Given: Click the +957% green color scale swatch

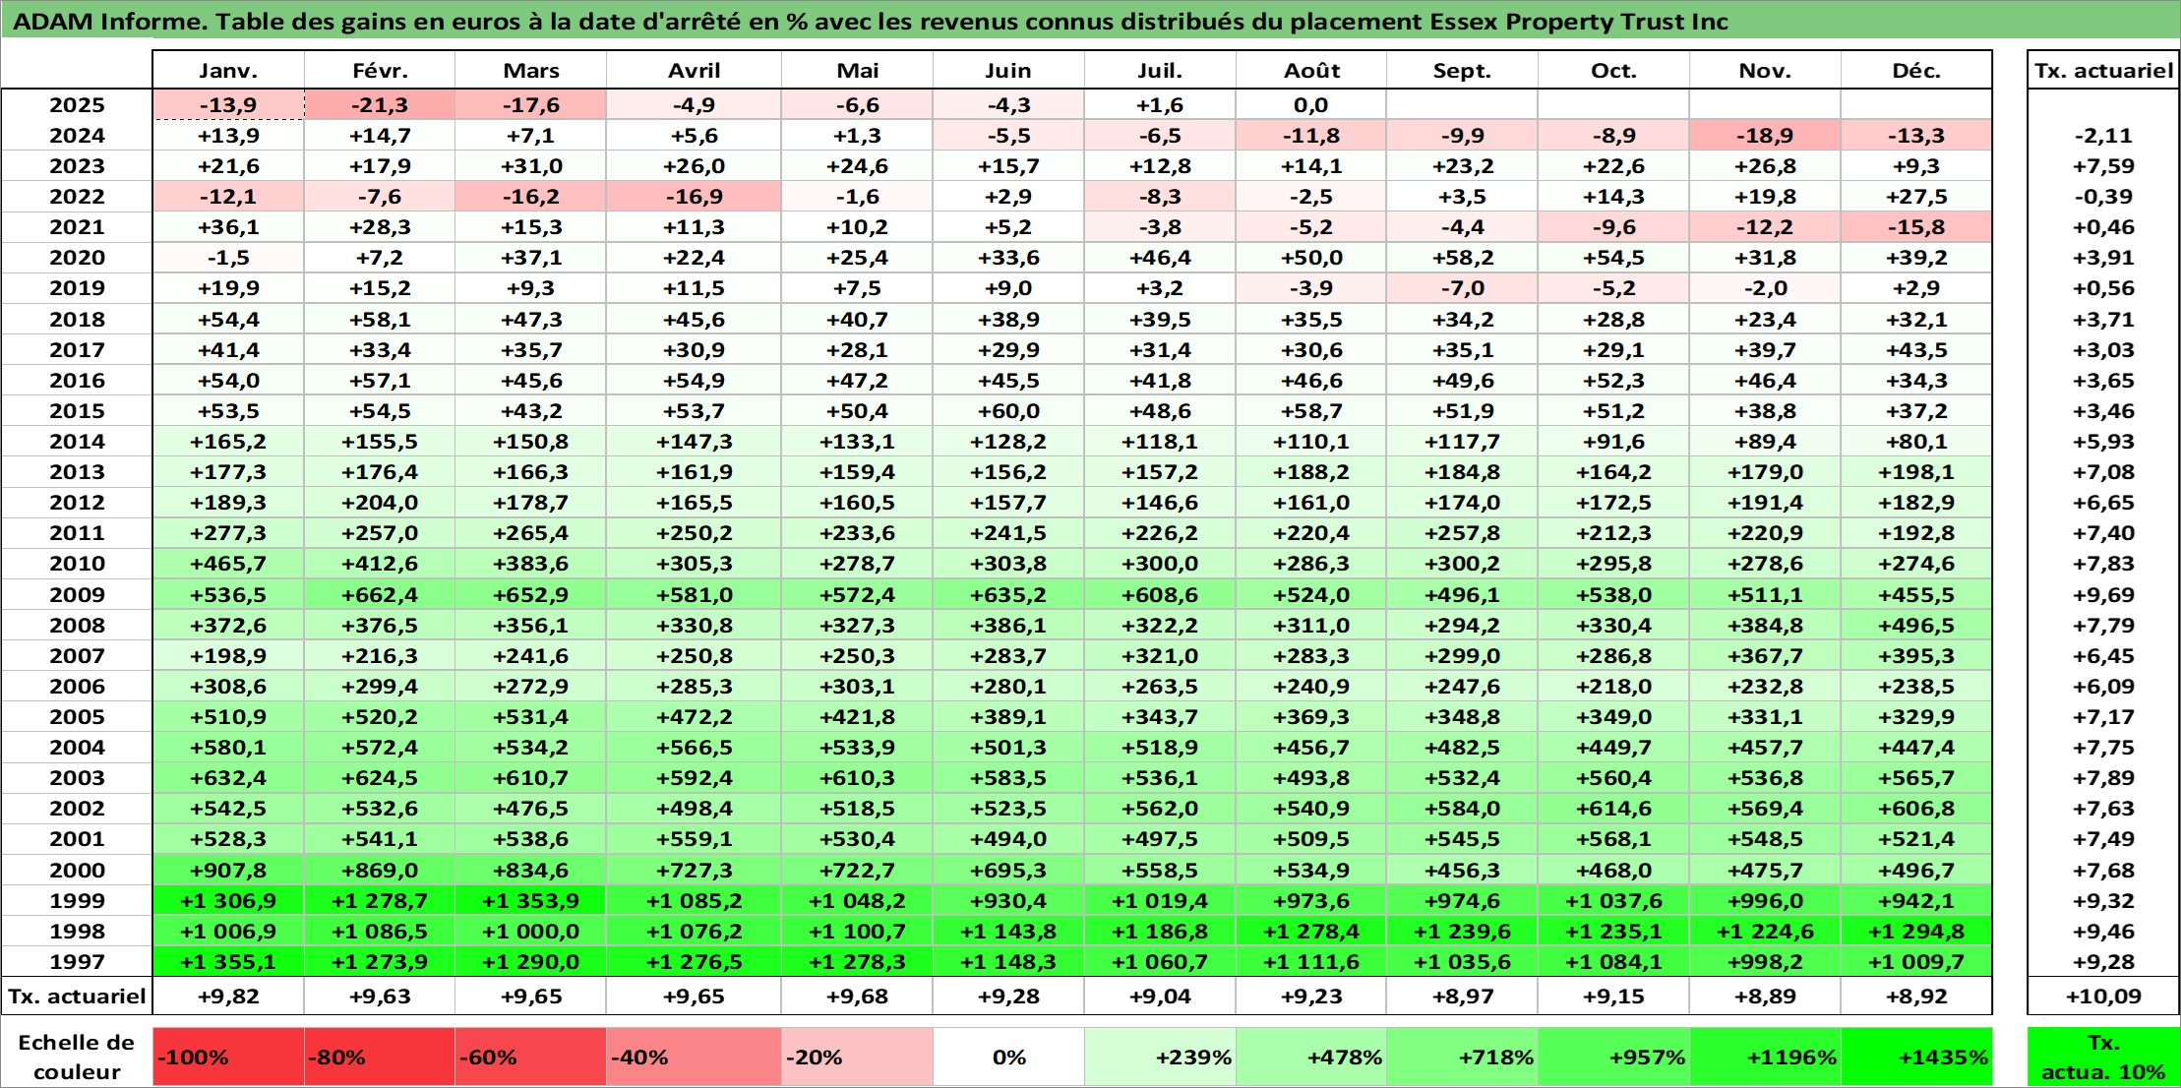Looking at the screenshot, I should click(x=1613, y=1057).
